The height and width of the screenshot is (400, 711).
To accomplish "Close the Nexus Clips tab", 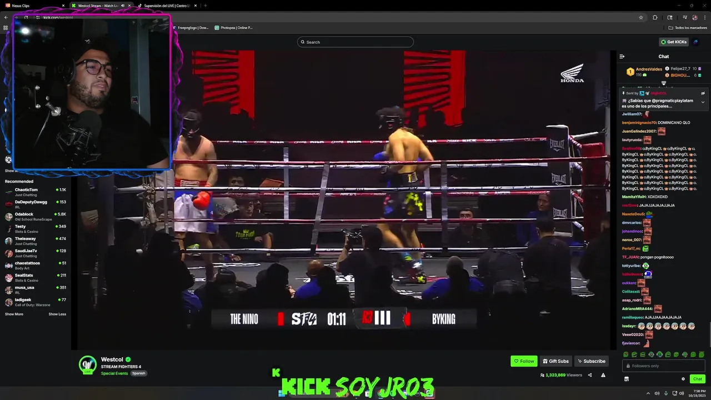I will pyautogui.click(x=63, y=6).
